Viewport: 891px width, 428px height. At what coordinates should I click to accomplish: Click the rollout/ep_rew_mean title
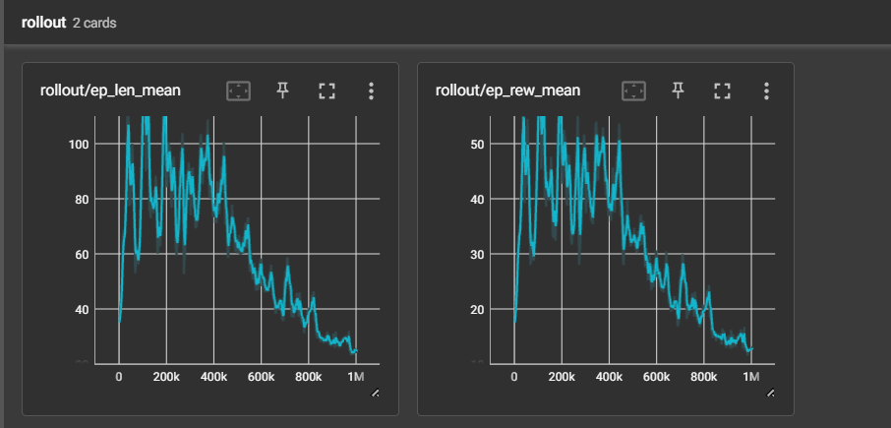point(508,91)
